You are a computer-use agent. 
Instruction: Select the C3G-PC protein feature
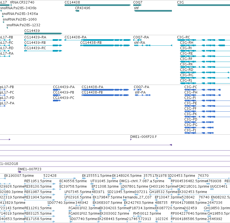pos(202,90)
